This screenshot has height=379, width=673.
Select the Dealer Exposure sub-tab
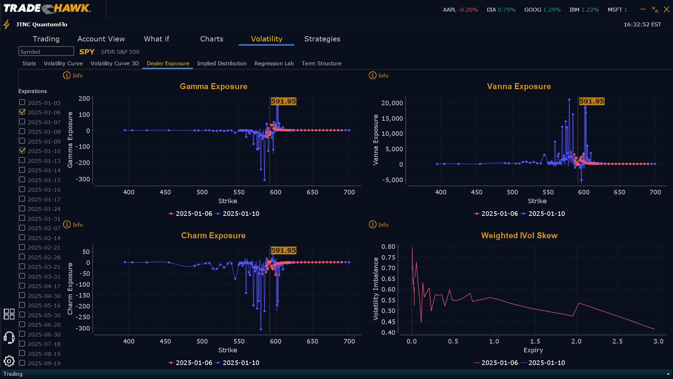(x=168, y=64)
